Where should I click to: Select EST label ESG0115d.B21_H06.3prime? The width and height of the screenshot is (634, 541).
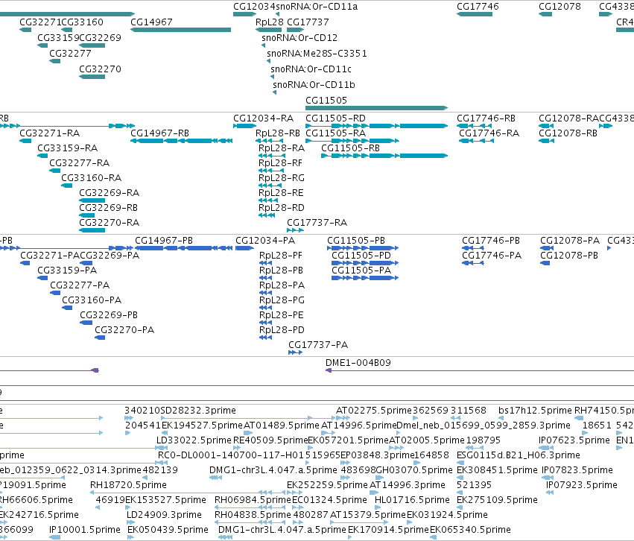519,455
